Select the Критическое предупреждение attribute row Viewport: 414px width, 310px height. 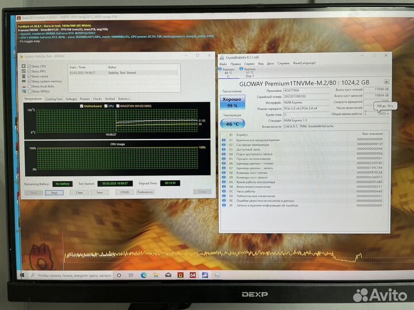pos(302,139)
